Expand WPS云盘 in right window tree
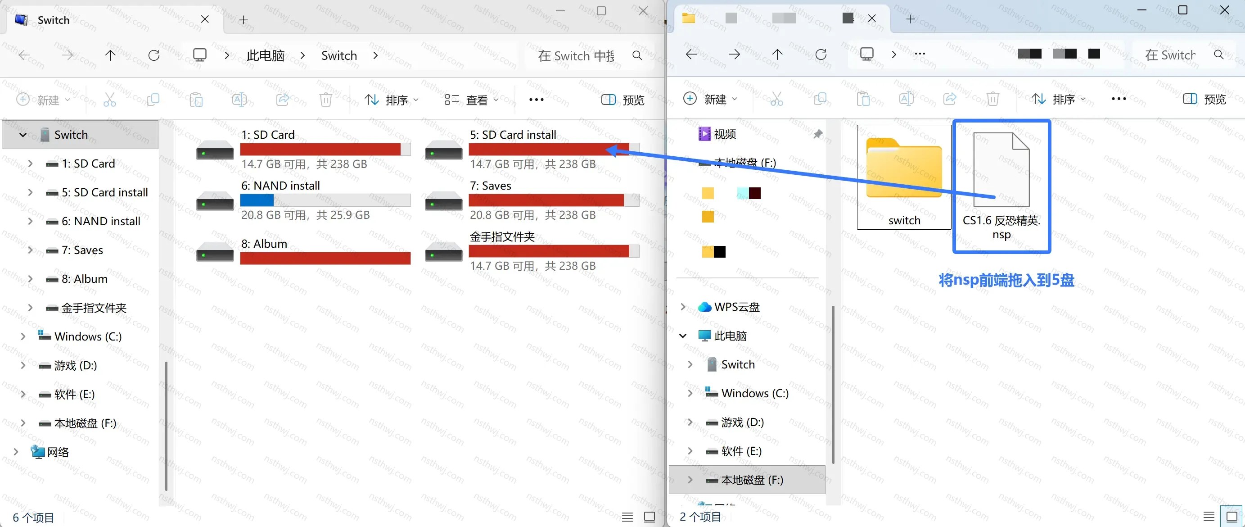The width and height of the screenshot is (1245, 527). point(683,307)
